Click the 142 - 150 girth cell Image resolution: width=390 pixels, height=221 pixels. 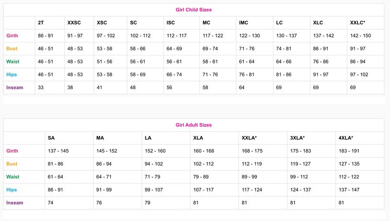(x=360, y=35)
